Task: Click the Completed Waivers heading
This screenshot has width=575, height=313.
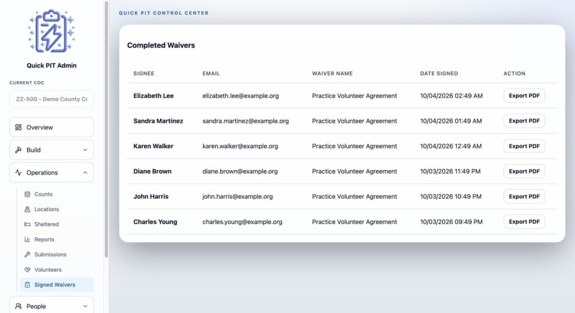Action: (x=161, y=45)
